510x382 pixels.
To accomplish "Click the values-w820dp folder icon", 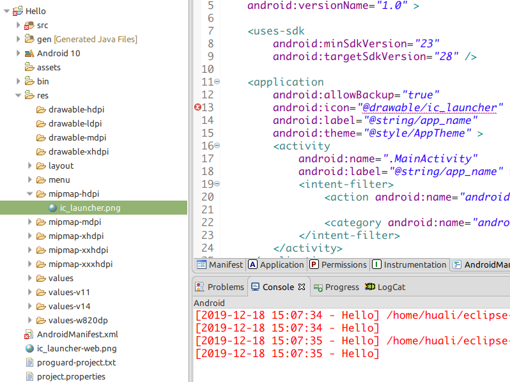I will point(41,321).
